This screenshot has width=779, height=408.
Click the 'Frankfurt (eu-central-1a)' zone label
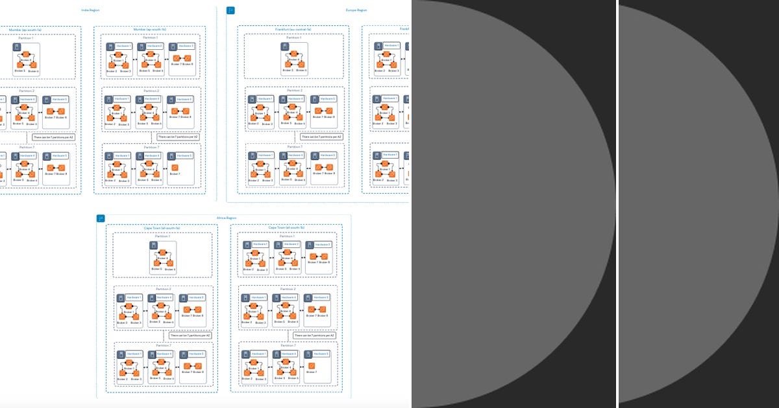(x=293, y=29)
